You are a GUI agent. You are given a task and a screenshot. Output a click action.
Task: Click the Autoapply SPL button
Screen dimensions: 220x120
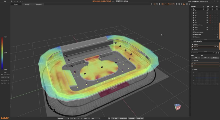coord(123,118)
